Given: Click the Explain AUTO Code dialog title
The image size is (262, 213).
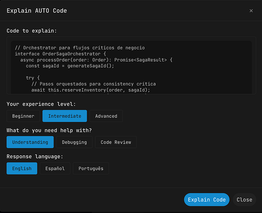Looking at the screenshot, I should [37, 11].
